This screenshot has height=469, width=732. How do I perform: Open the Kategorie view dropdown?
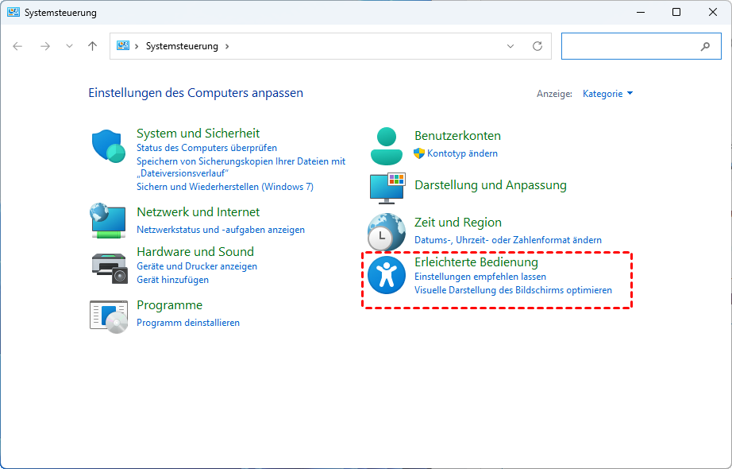[608, 94]
